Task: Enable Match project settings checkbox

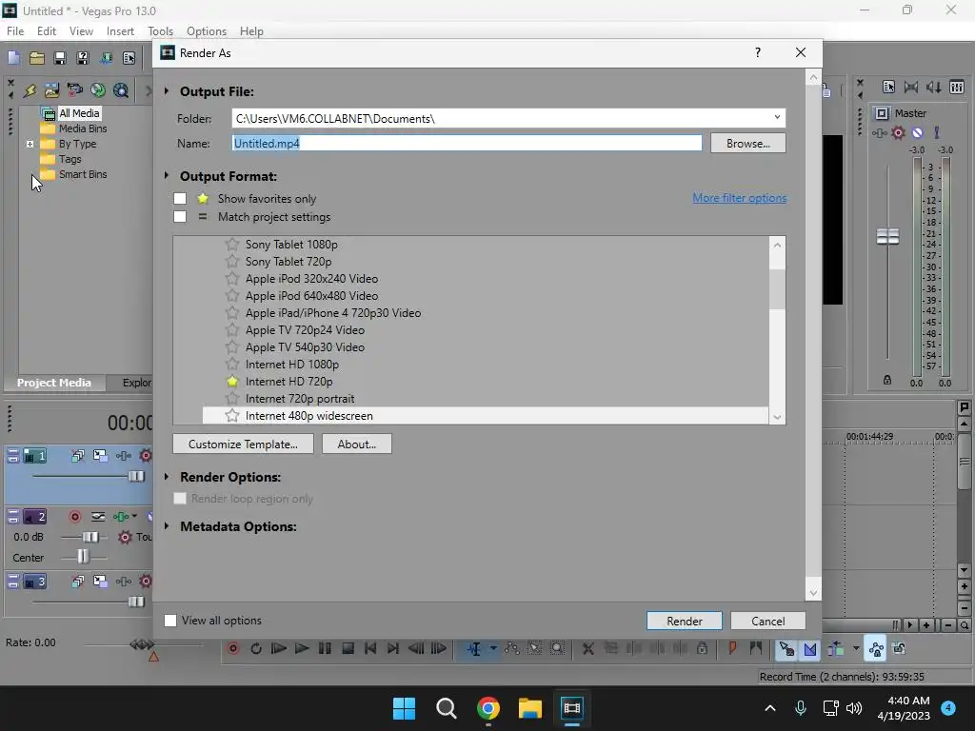Action: 180,216
